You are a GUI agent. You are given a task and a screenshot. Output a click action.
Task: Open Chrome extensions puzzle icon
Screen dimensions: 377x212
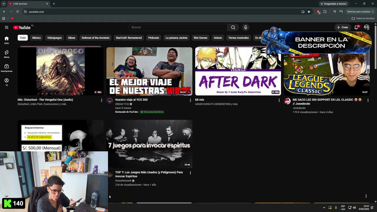[325, 12]
